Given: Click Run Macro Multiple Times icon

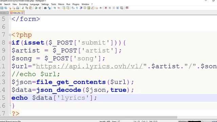Looking at the screenshot, I should point(118,8).
